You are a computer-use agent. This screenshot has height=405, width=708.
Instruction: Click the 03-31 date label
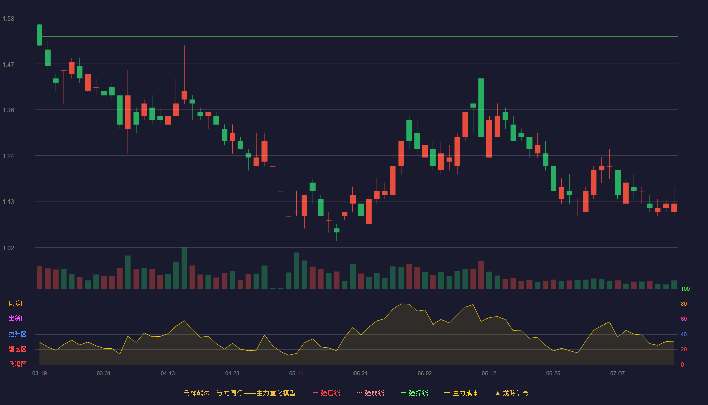coord(104,373)
